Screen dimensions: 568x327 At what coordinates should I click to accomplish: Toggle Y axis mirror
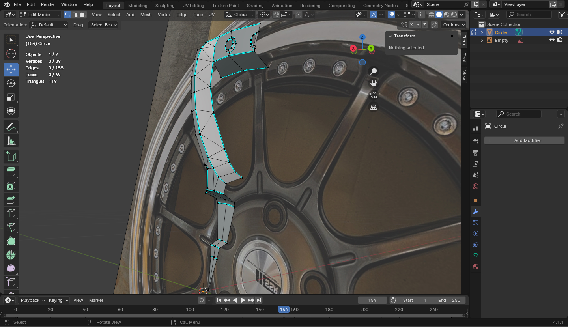tap(418, 25)
